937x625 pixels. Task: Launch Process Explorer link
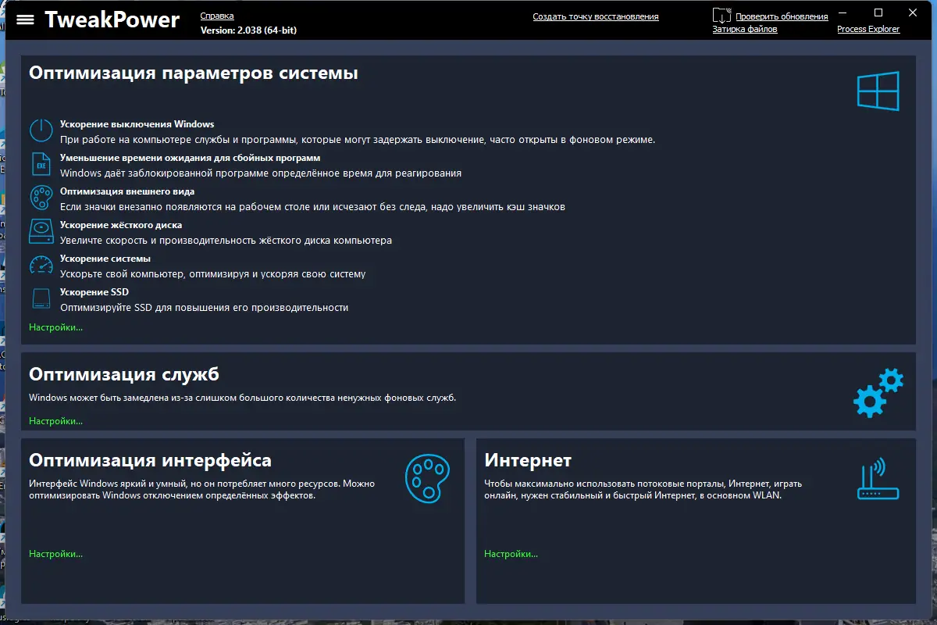[868, 29]
